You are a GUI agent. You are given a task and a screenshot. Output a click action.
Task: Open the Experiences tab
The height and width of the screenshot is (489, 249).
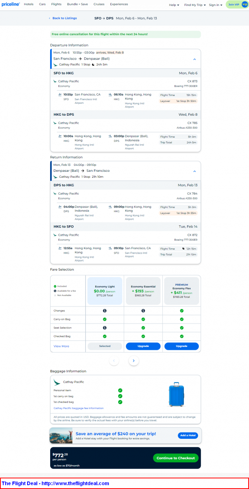tap(119, 4)
